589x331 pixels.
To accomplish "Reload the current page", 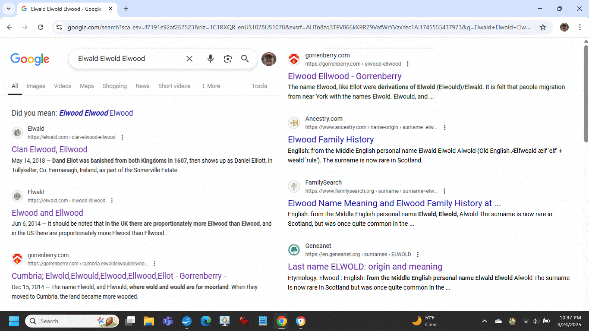I will tap(41, 27).
